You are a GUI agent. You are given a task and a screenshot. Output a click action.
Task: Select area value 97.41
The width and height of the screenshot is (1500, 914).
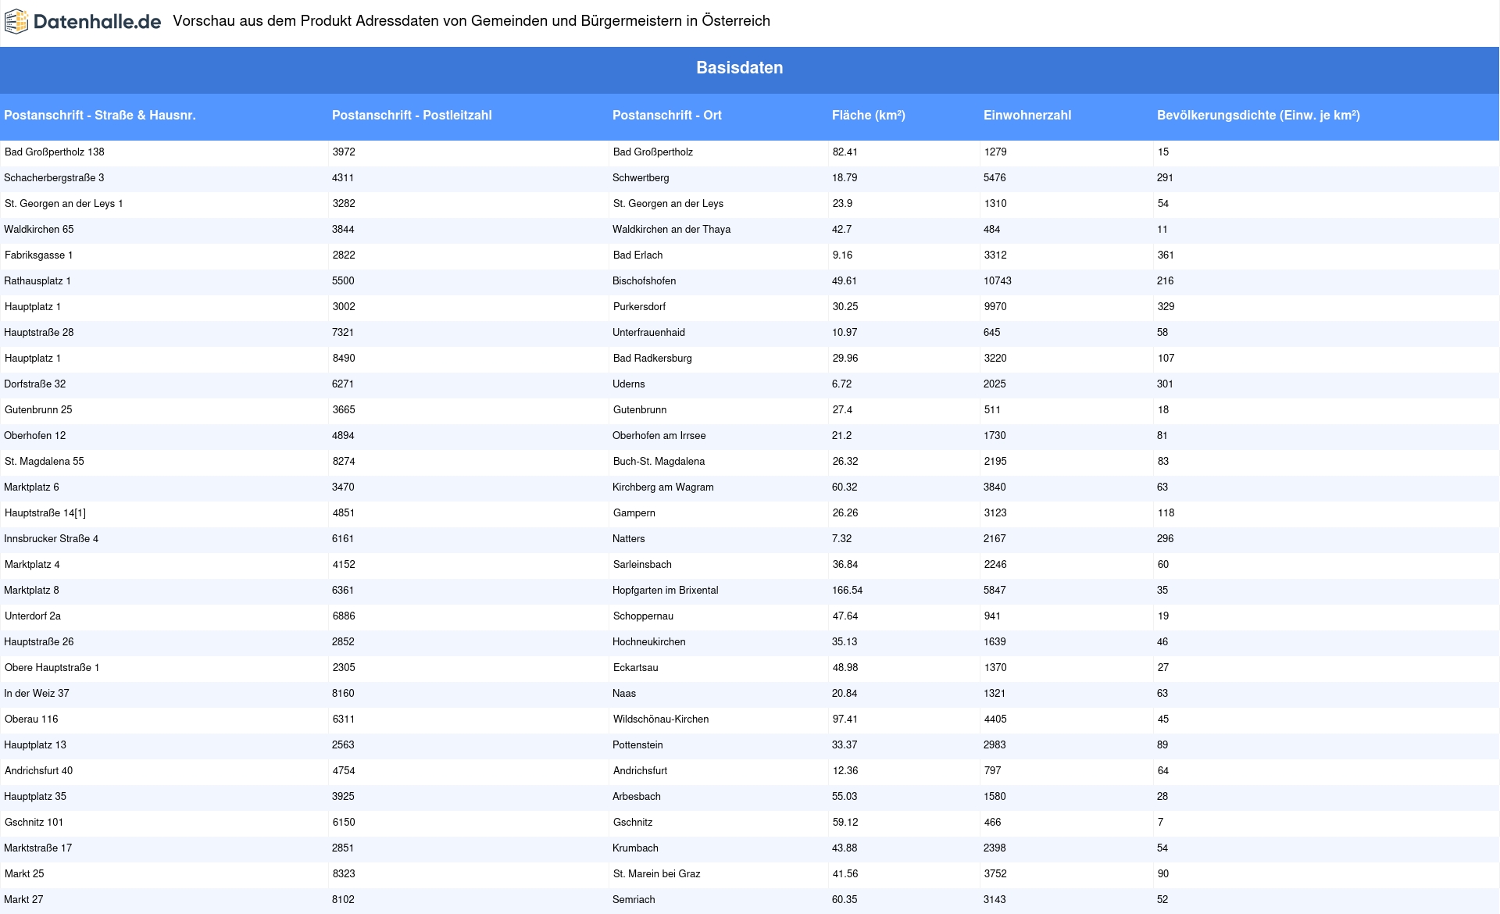pos(845,719)
